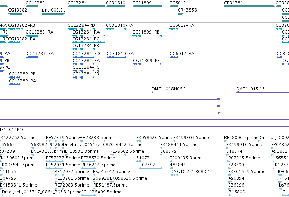The image size is (289, 197).
Task: Click EST FGH126A09.5prime
Action: click(101, 192)
